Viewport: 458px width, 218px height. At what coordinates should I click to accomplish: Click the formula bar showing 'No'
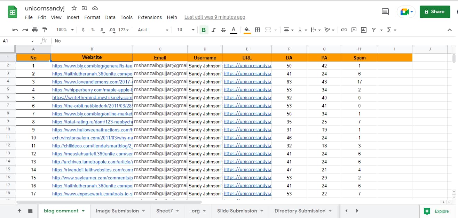click(254, 41)
